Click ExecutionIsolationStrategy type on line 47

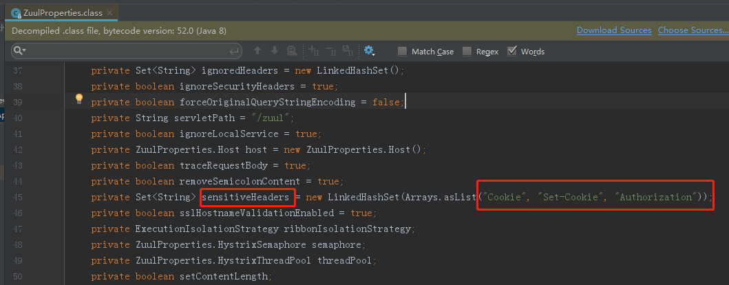pyautogui.click(x=207, y=229)
